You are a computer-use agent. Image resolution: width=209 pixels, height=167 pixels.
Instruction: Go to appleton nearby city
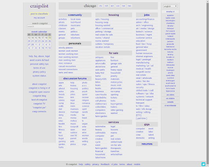tap(170, 15)
